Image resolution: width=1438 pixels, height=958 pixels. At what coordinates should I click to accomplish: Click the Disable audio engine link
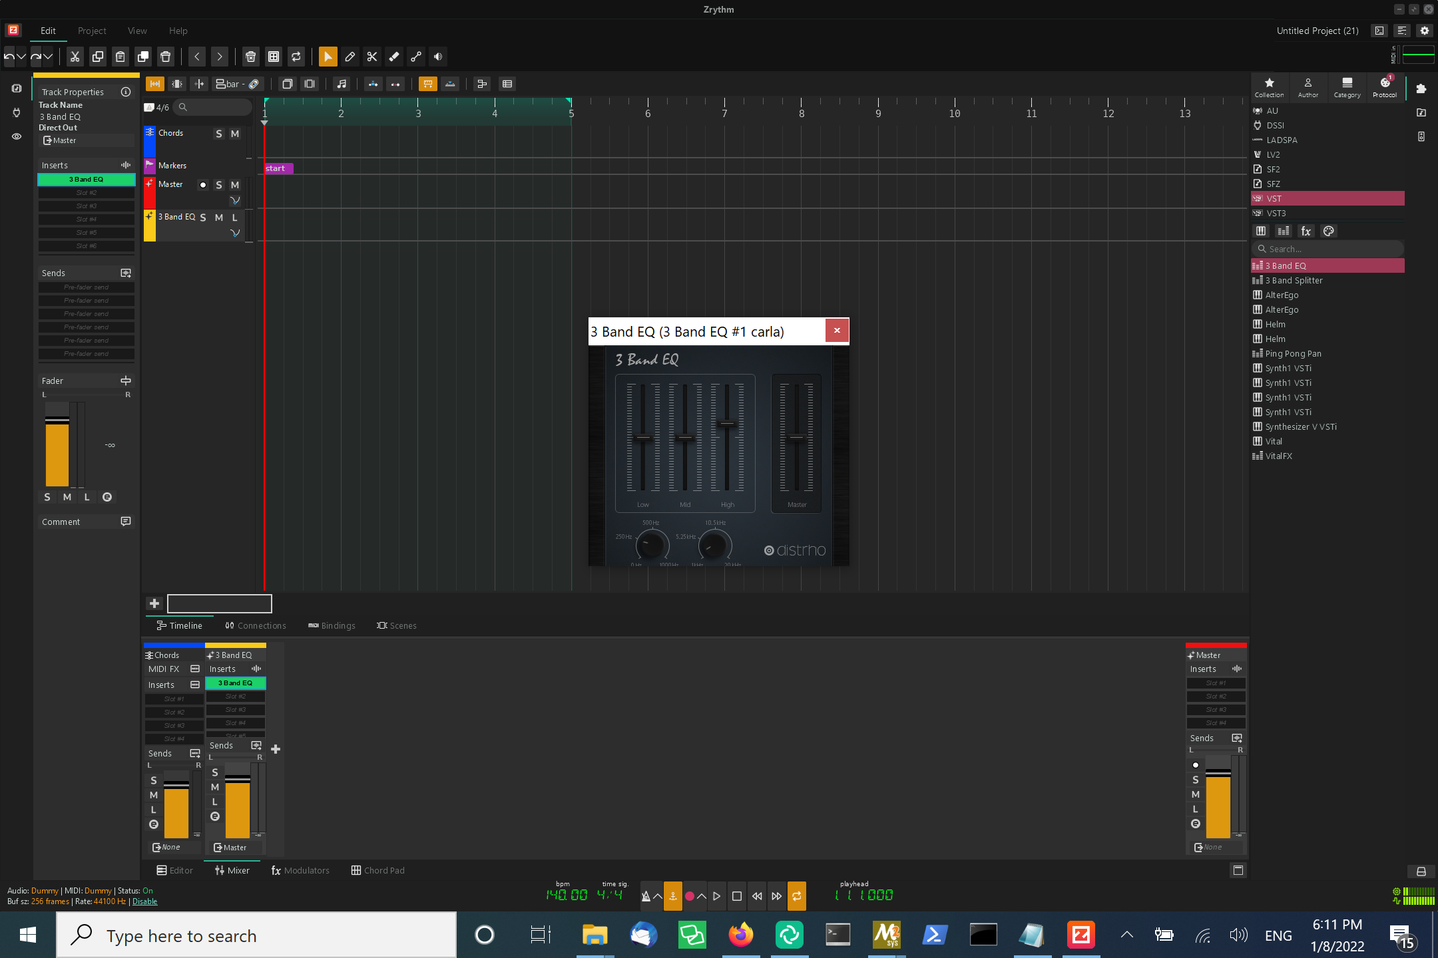[x=144, y=901]
